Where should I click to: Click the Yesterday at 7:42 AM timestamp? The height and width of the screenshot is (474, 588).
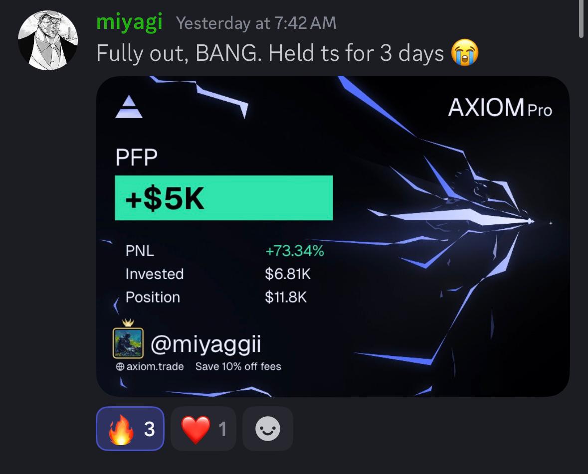256,23
